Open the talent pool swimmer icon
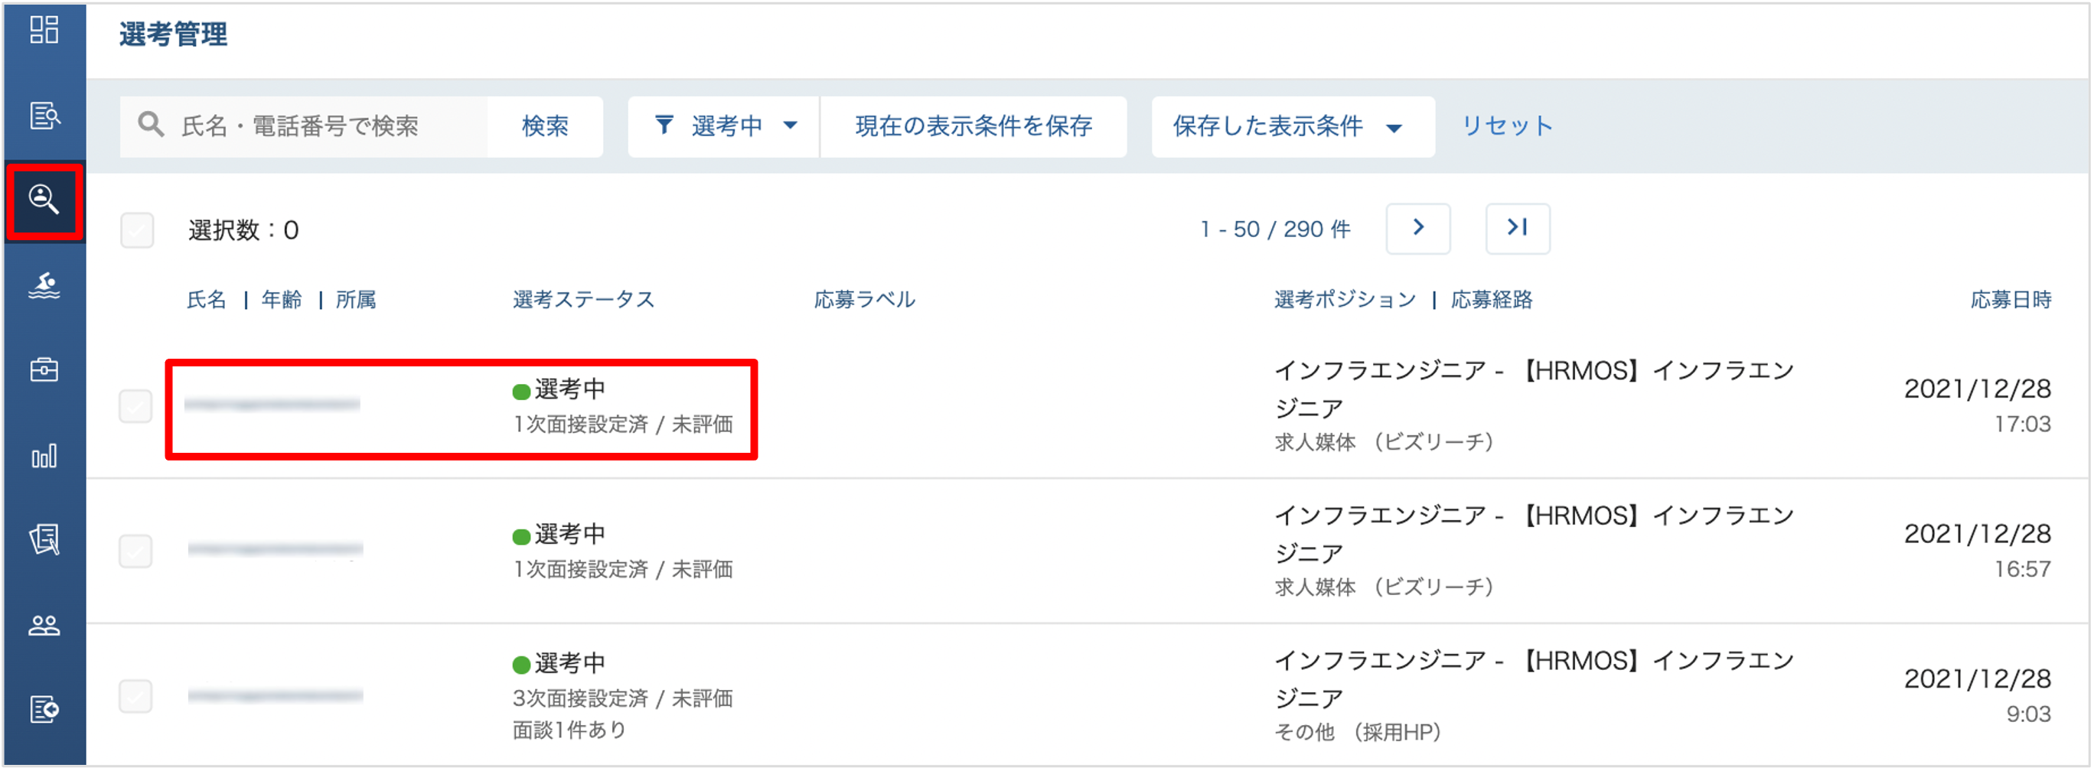 (44, 285)
